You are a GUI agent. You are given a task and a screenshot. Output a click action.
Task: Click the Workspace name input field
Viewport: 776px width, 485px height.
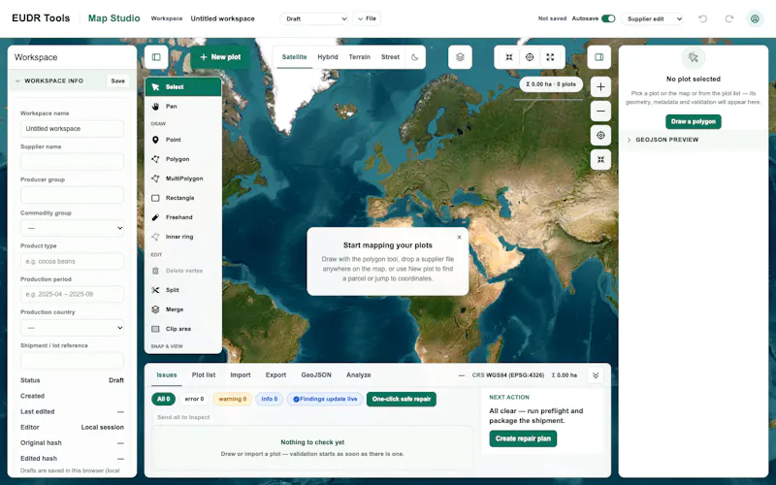pyautogui.click(x=72, y=129)
